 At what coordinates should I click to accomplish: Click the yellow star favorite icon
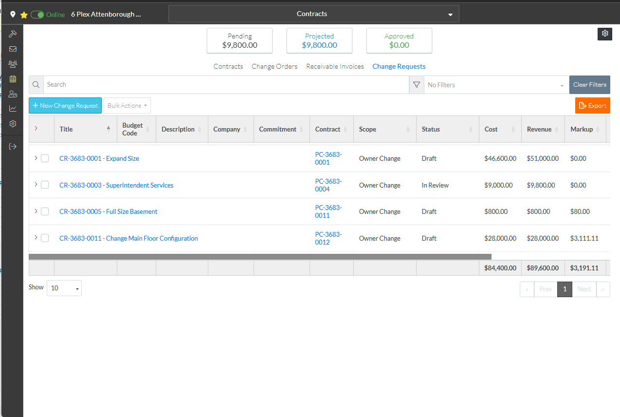point(24,15)
